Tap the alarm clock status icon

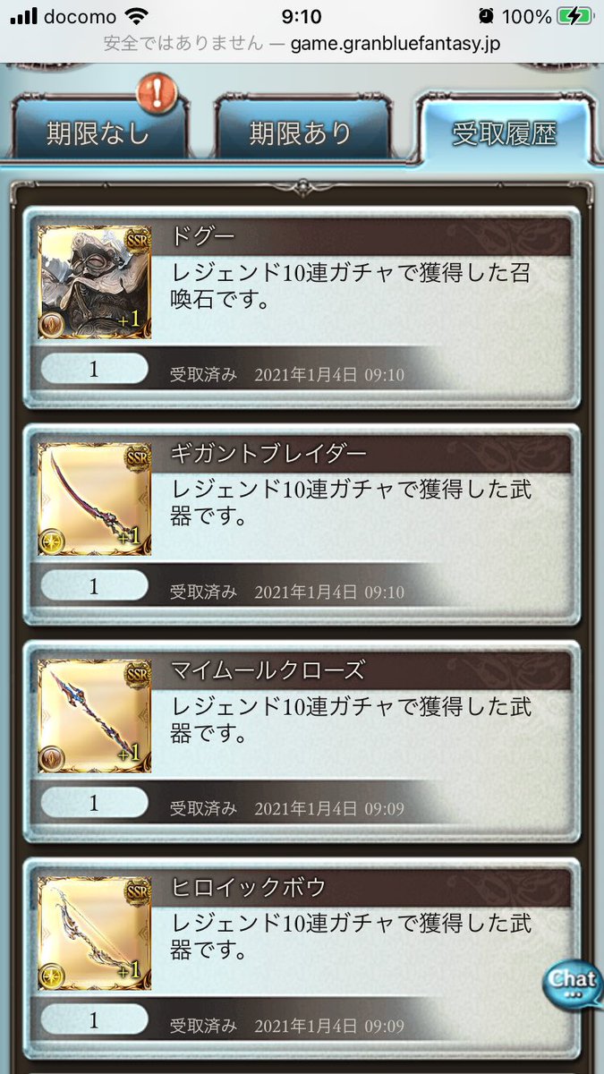pyautogui.click(x=486, y=16)
